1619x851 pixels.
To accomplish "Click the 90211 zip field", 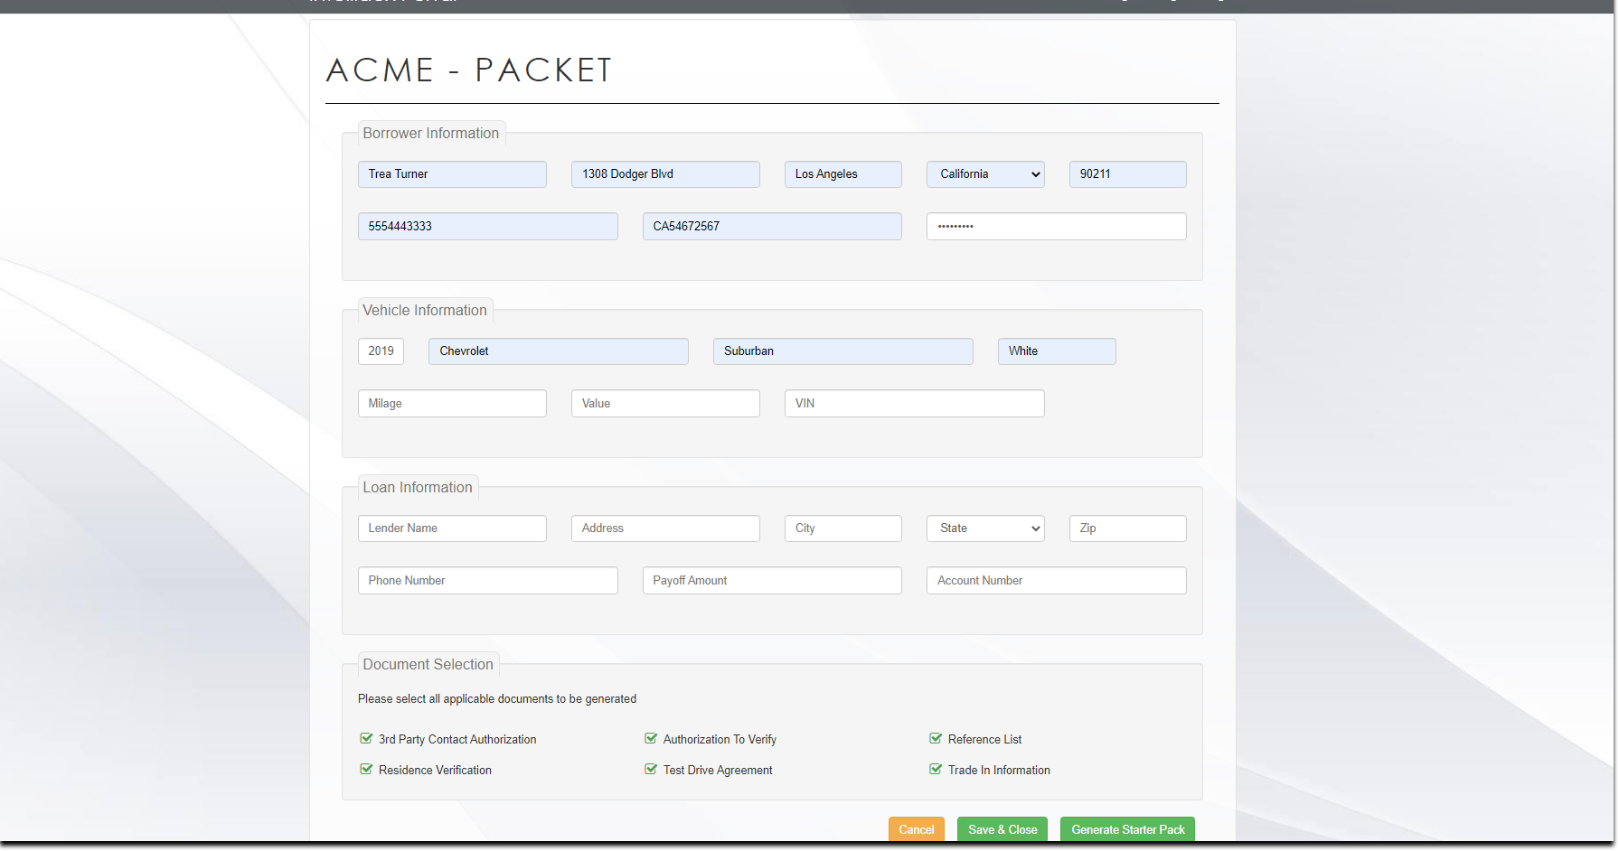I will tap(1128, 174).
